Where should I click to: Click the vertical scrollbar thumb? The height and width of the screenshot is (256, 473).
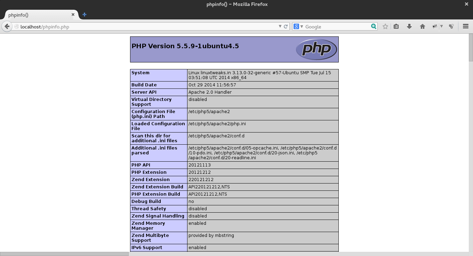(471, 47)
